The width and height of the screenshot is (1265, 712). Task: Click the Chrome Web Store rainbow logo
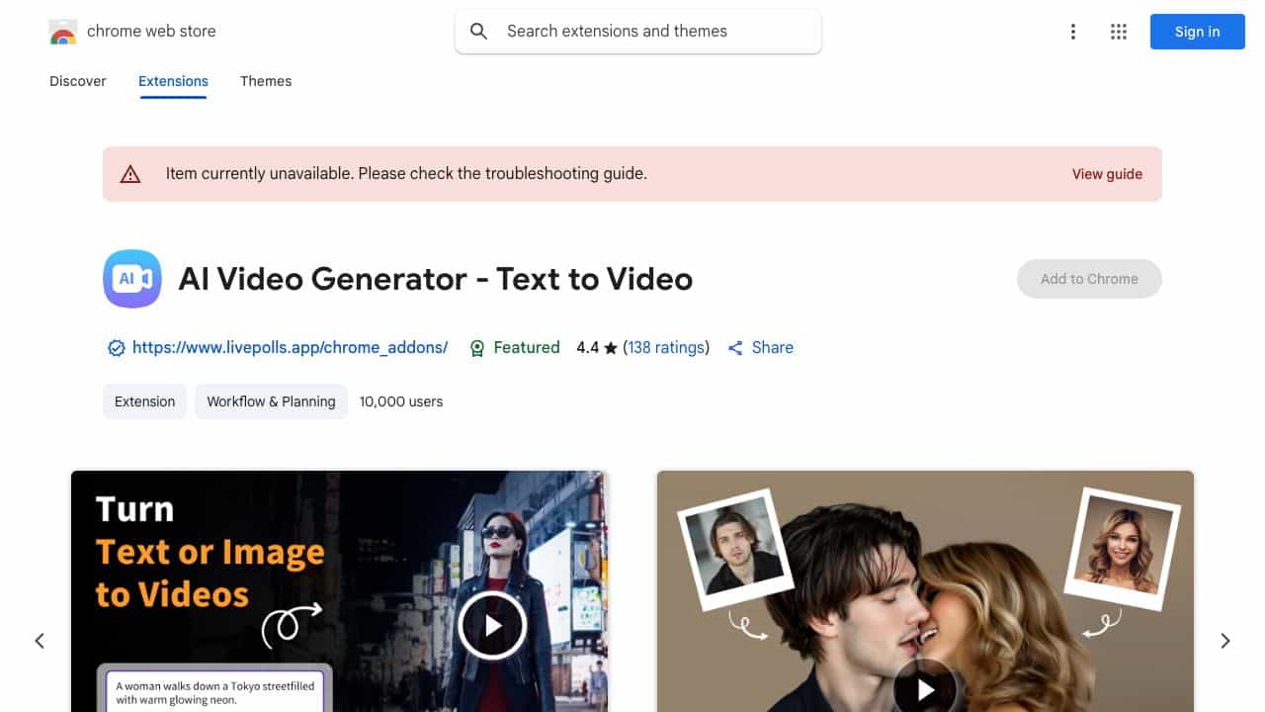62,32
